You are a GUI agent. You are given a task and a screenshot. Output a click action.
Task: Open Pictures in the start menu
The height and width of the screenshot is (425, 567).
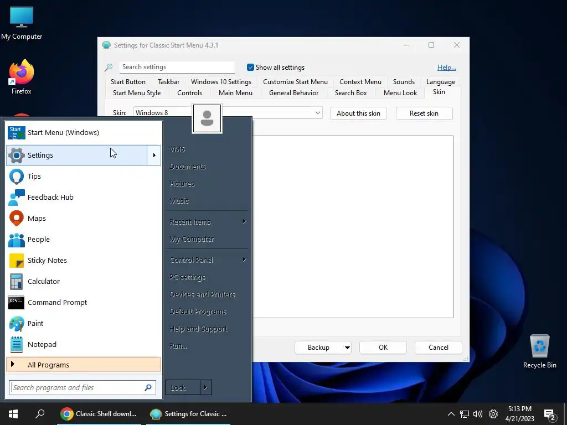click(x=208, y=184)
